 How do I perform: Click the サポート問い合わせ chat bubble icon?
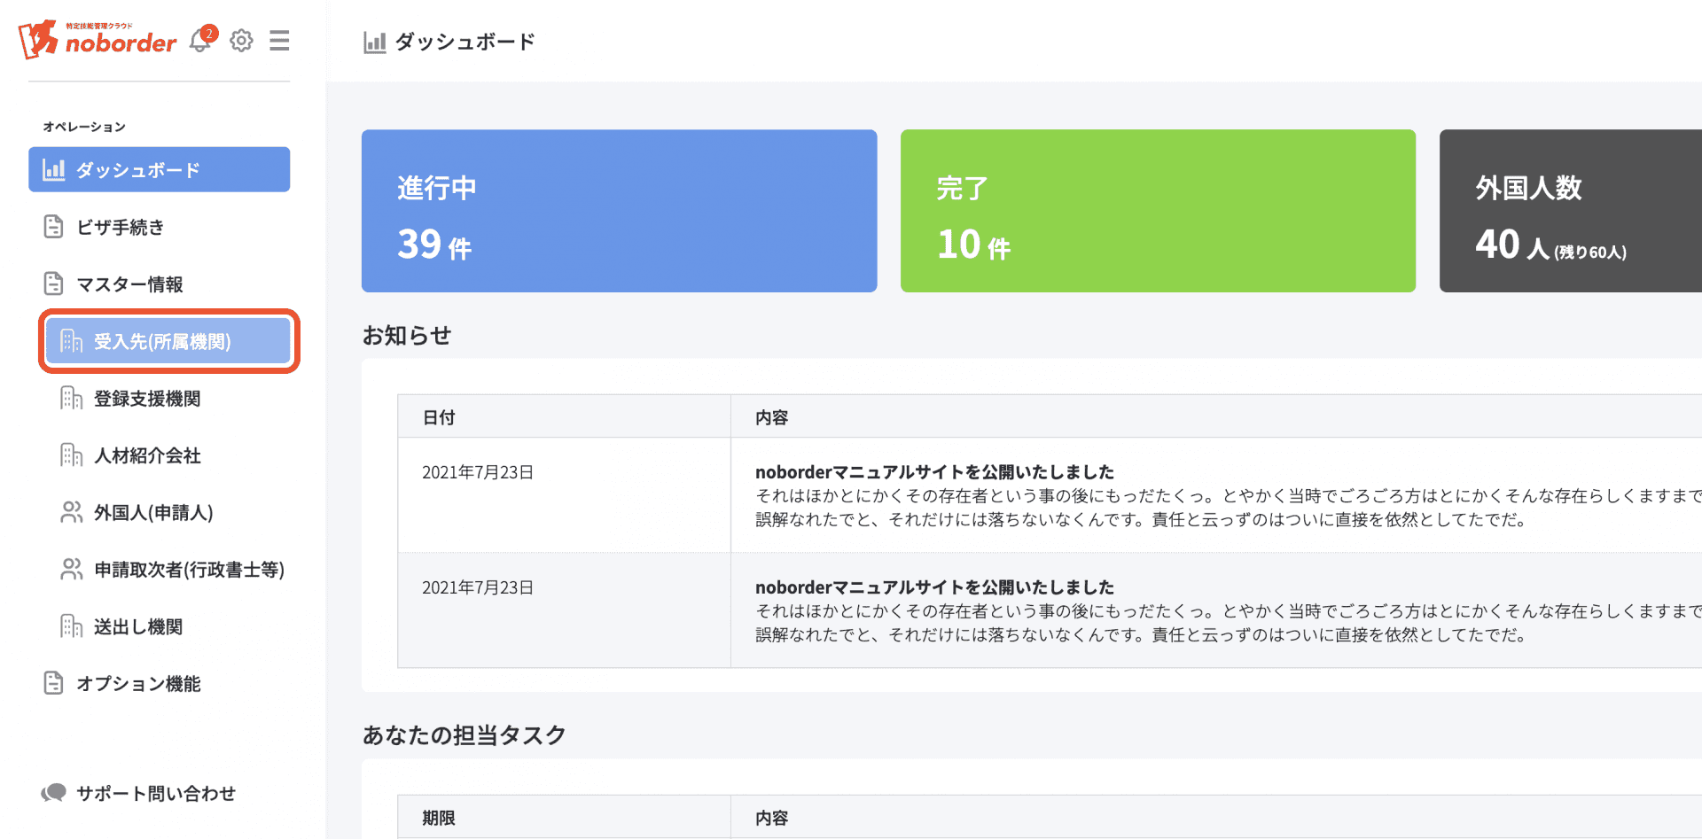click(54, 793)
